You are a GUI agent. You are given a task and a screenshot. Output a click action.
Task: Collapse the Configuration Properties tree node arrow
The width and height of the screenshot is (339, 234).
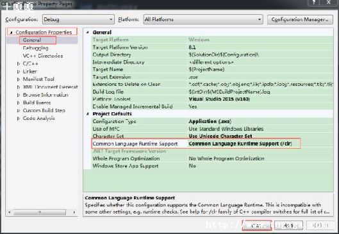coord(11,33)
